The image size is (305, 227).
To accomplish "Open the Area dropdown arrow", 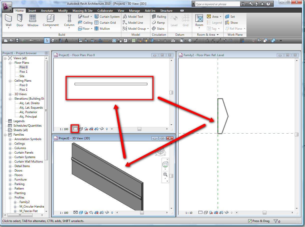I will pos(220,17).
